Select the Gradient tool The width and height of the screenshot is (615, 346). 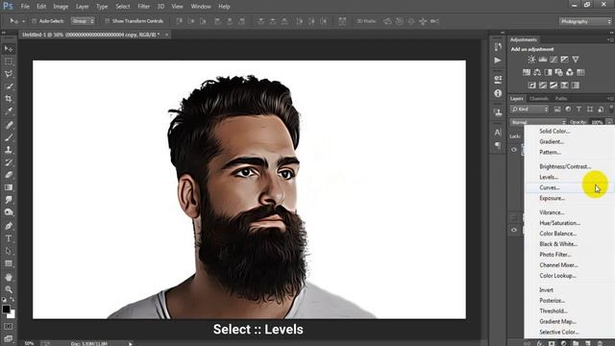(9, 187)
